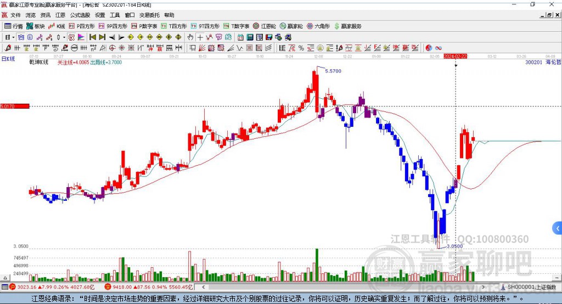
Task: Click status bar scroll right arrow
Action: [x=483, y=287]
